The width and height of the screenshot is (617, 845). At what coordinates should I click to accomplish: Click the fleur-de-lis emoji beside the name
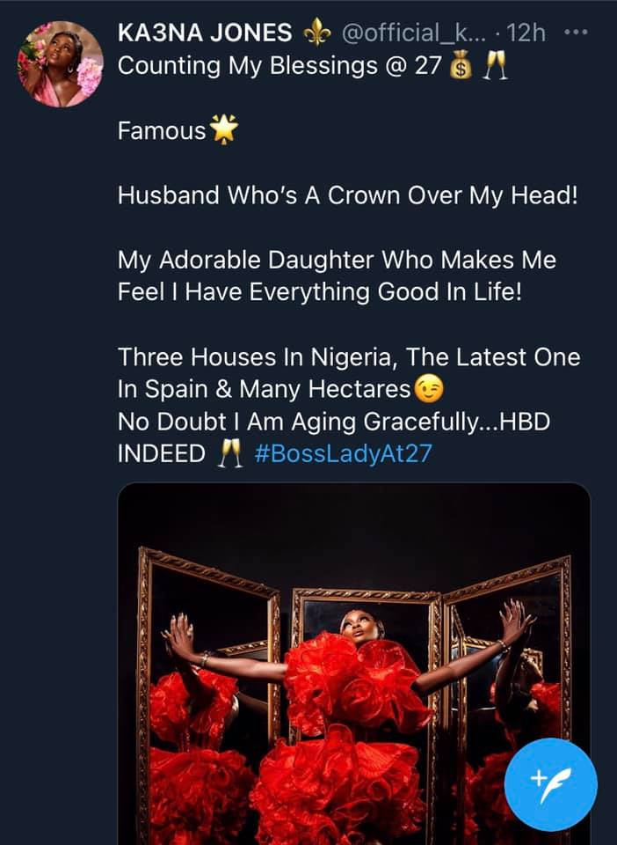(x=316, y=33)
